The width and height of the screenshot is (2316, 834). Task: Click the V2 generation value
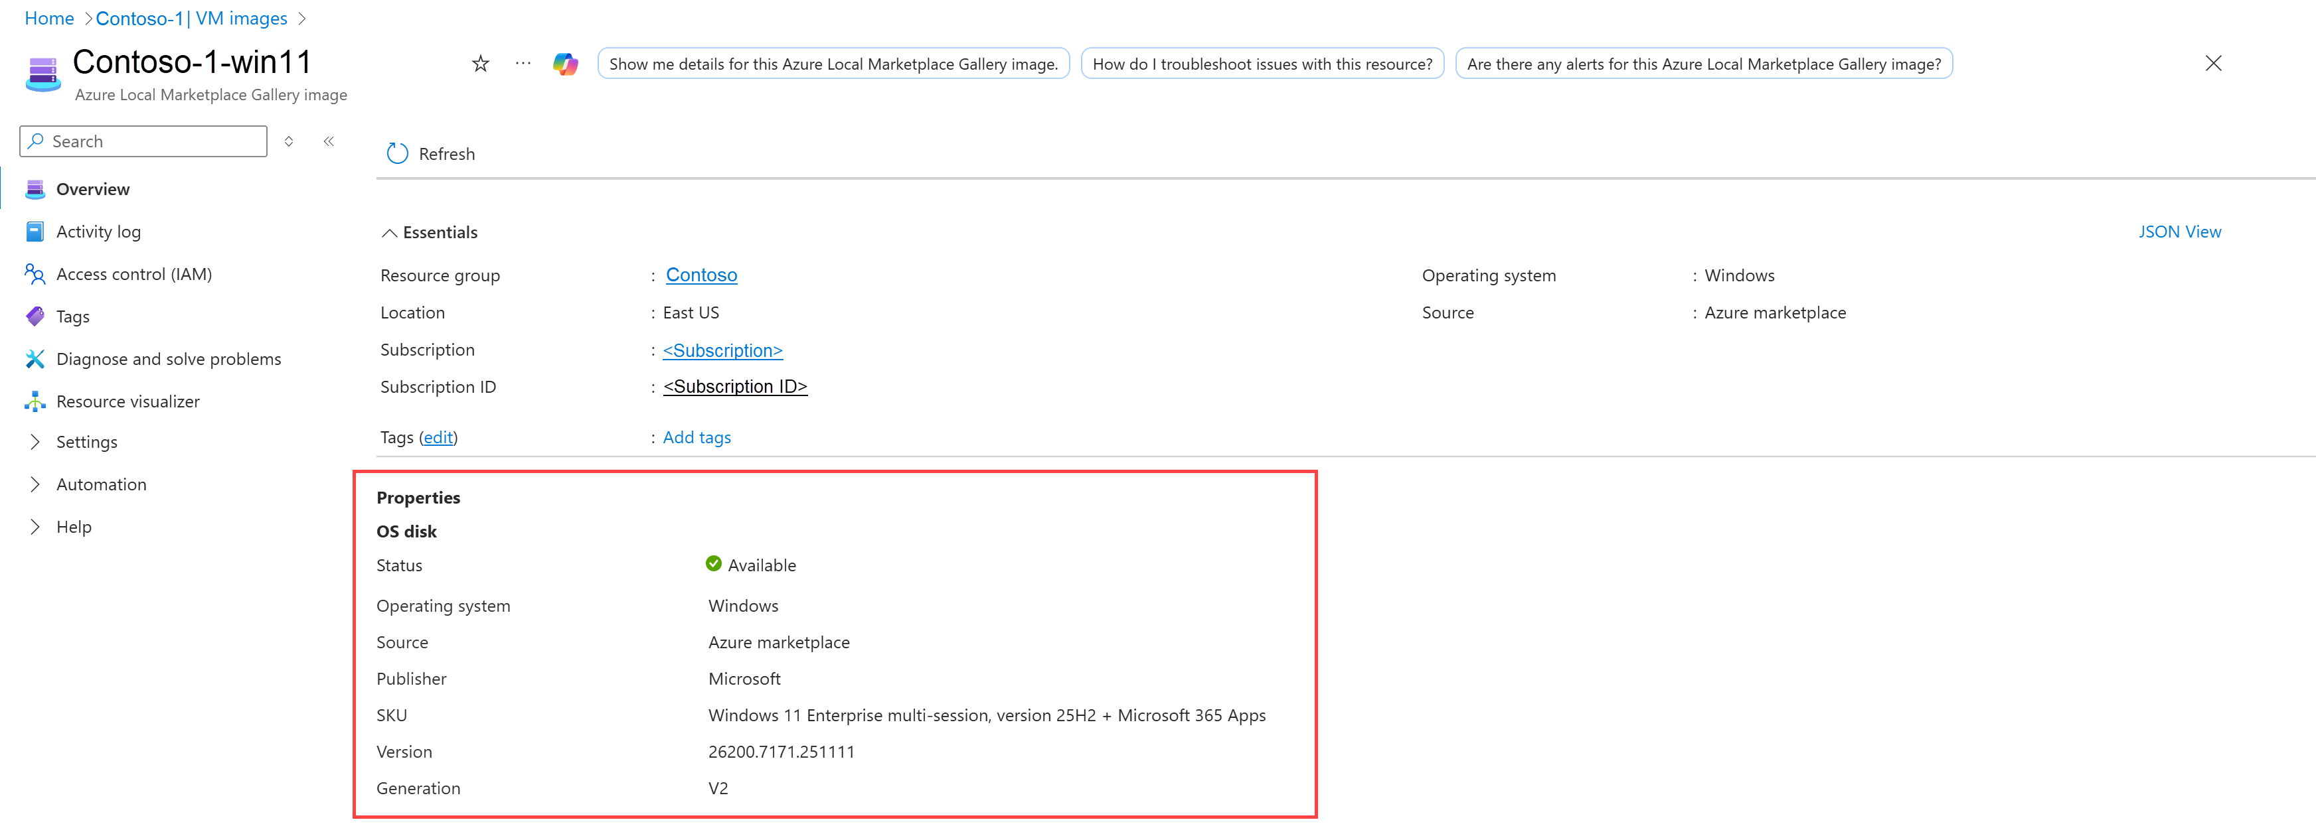(x=718, y=788)
